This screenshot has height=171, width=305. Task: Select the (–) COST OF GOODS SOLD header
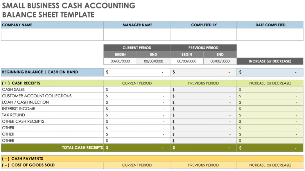pos(52,165)
